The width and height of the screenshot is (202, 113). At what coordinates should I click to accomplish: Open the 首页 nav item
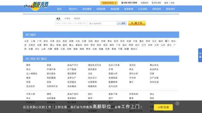pyautogui.click(x=59, y=9)
